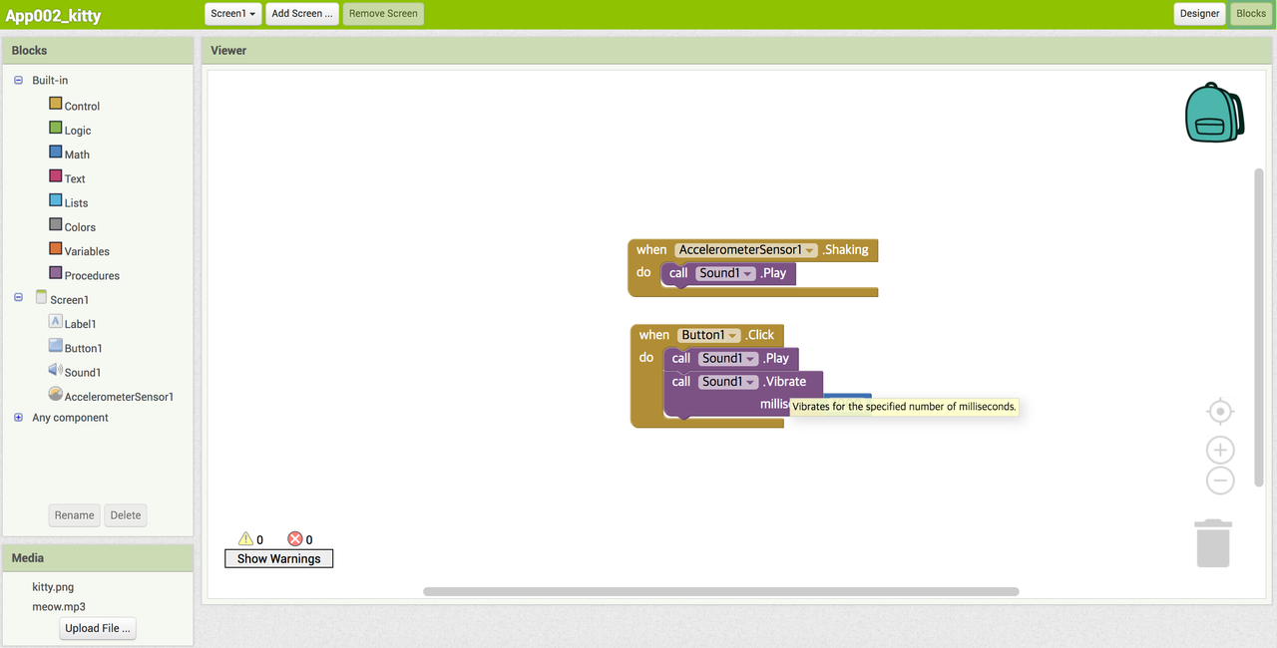Select the Procedures blocks color icon
This screenshot has width=1277, height=648.
point(56,274)
